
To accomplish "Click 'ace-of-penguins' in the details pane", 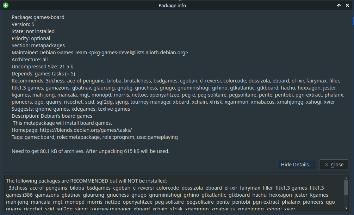I will (x=49, y=188).
